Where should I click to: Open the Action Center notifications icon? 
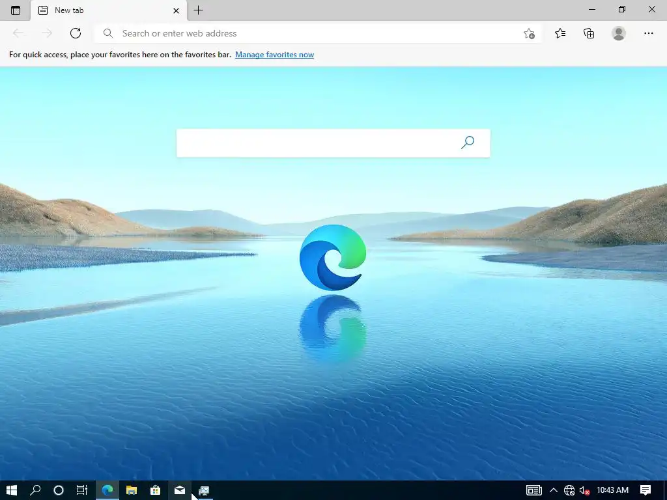point(646,490)
